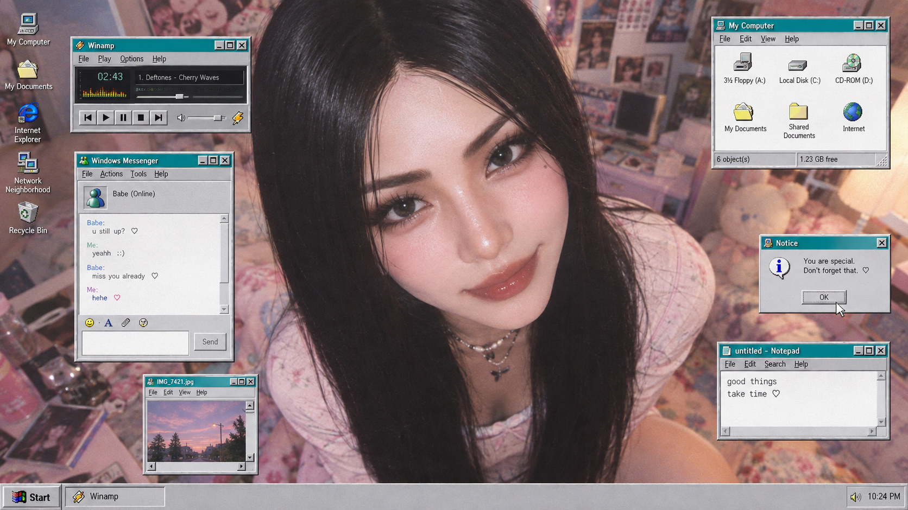Open the CD-ROM (D:) drive
908x510 pixels.
[854, 69]
